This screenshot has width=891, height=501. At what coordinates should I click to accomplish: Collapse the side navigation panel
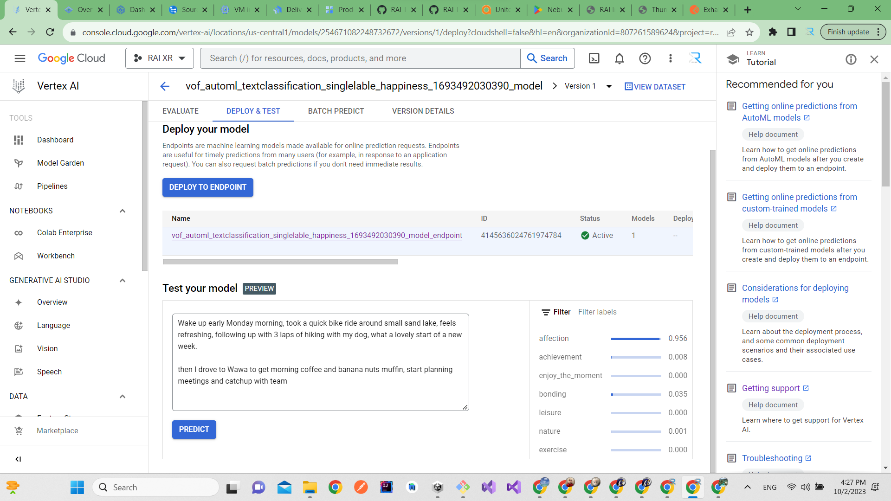(x=18, y=459)
